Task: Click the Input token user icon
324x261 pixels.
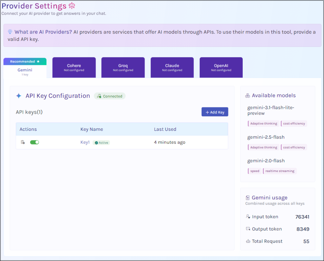Action: 248,217
